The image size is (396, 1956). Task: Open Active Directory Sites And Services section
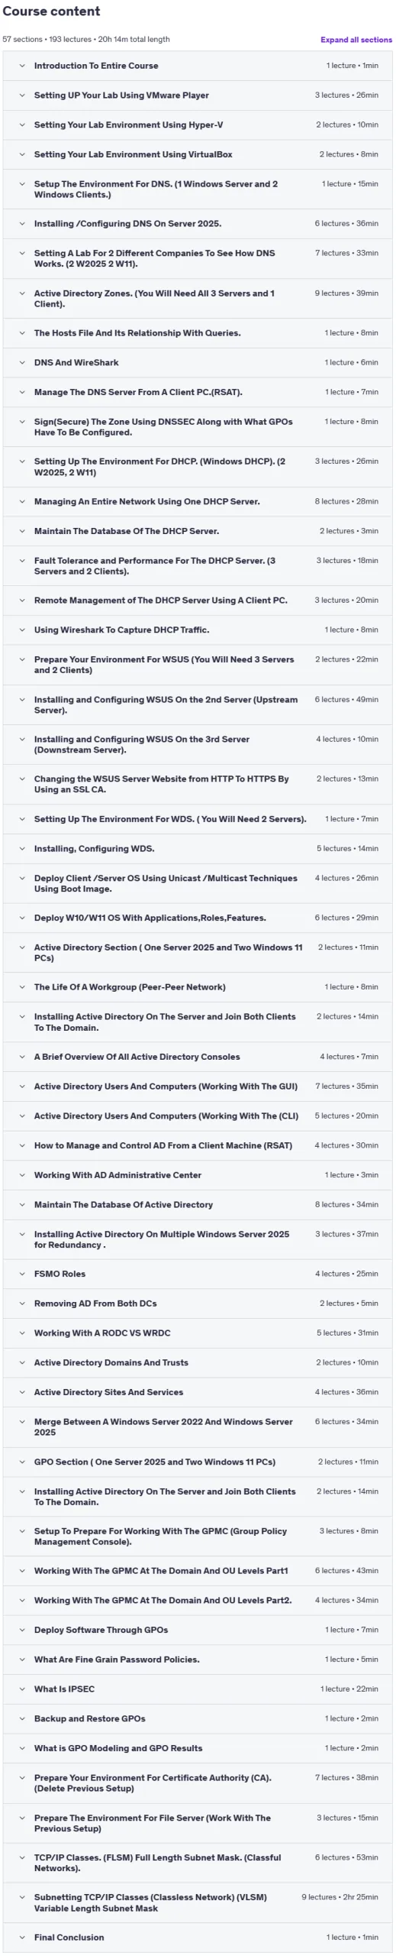coord(198,1392)
